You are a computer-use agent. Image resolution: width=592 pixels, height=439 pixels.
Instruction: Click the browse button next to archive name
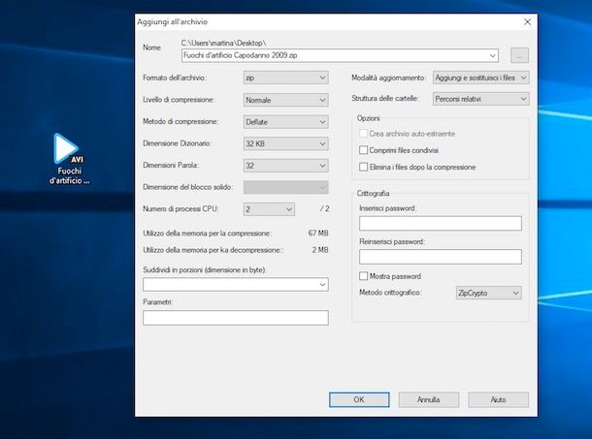519,56
